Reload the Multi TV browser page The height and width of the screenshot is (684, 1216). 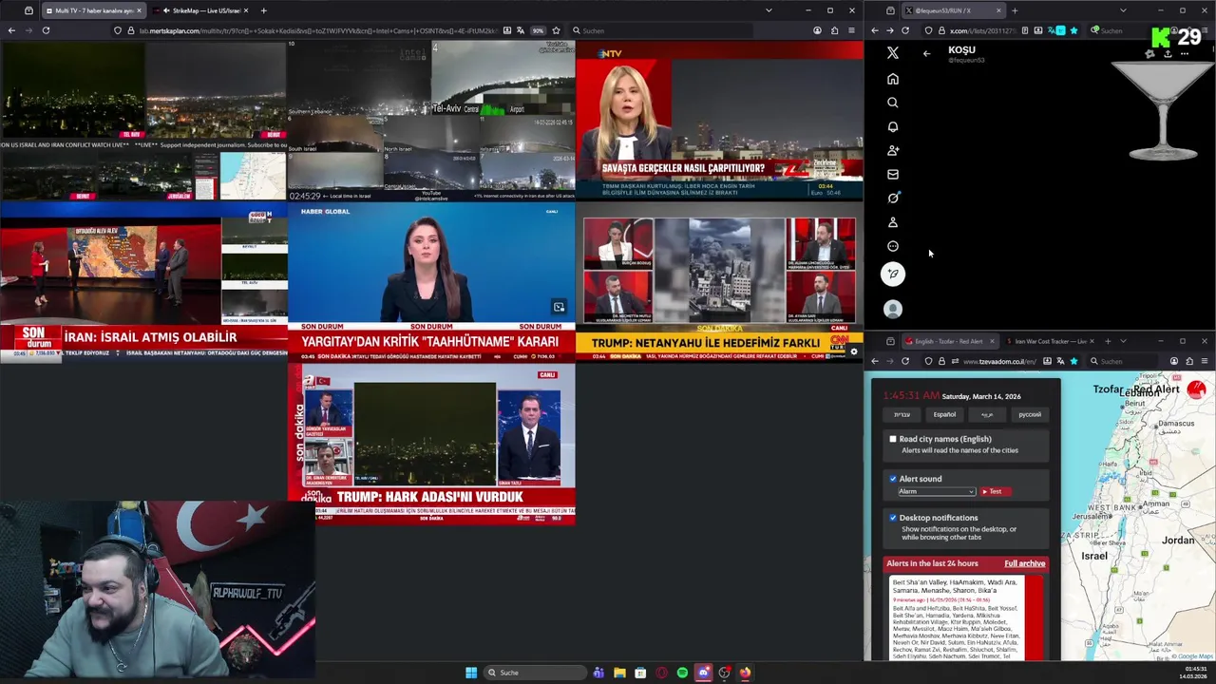click(x=46, y=30)
